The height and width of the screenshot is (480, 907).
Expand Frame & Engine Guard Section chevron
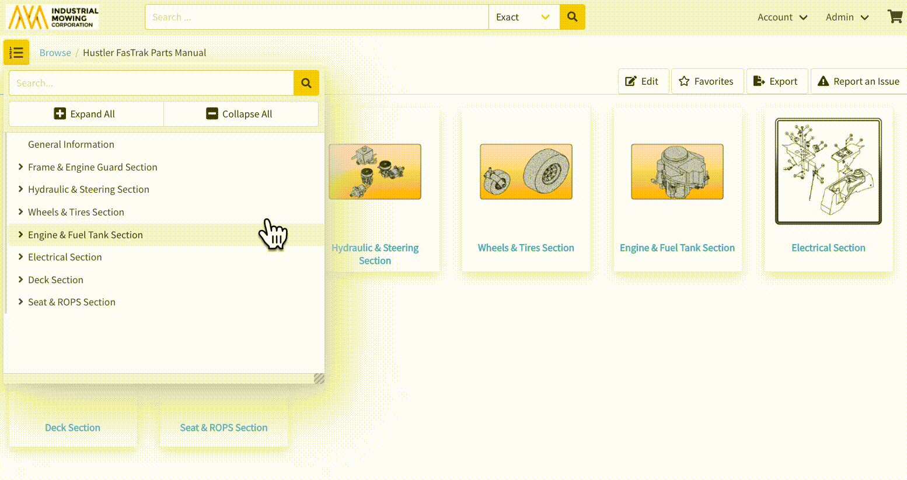coord(20,167)
